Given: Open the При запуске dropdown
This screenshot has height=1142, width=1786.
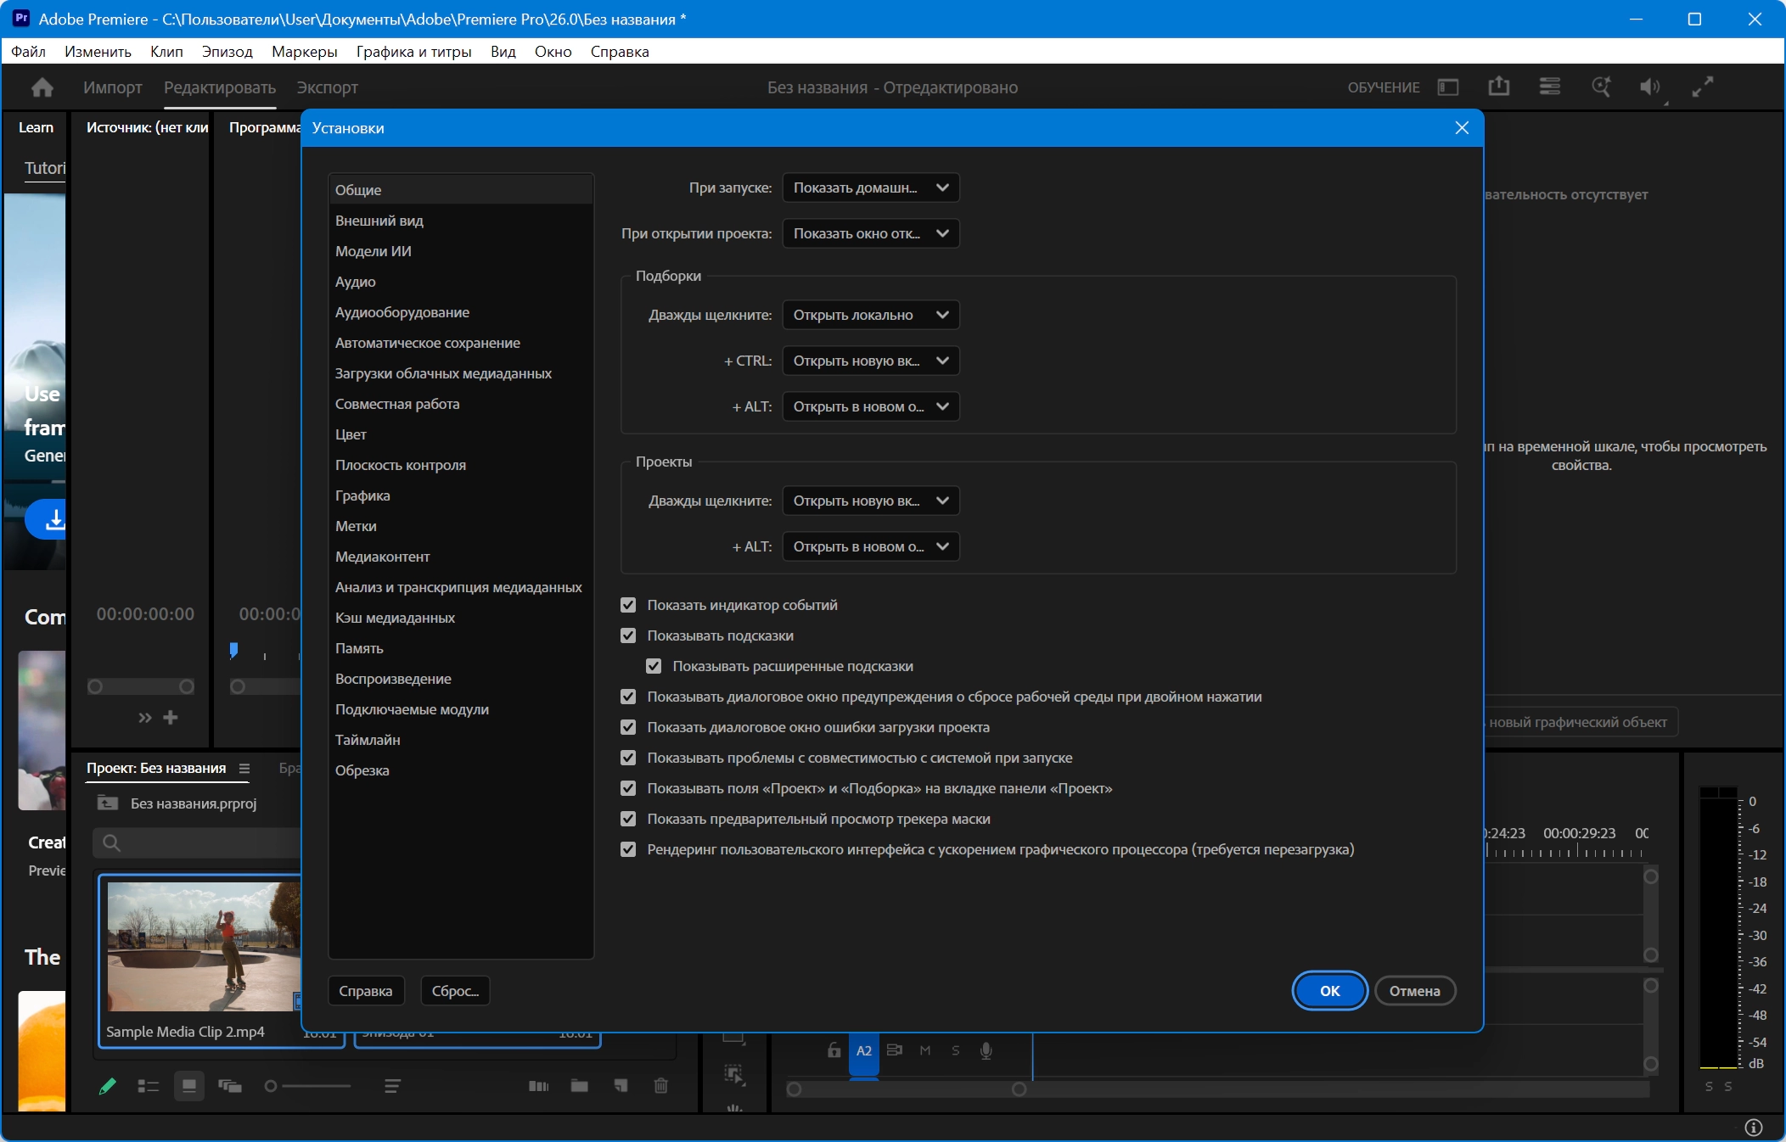Looking at the screenshot, I should 871,188.
